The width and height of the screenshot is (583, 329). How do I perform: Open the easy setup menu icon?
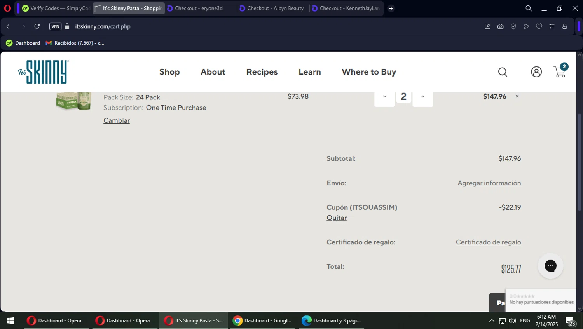click(552, 26)
